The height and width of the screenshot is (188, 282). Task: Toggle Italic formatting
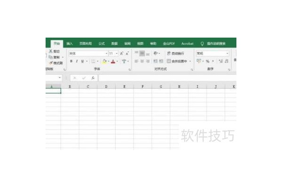[77, 61]
